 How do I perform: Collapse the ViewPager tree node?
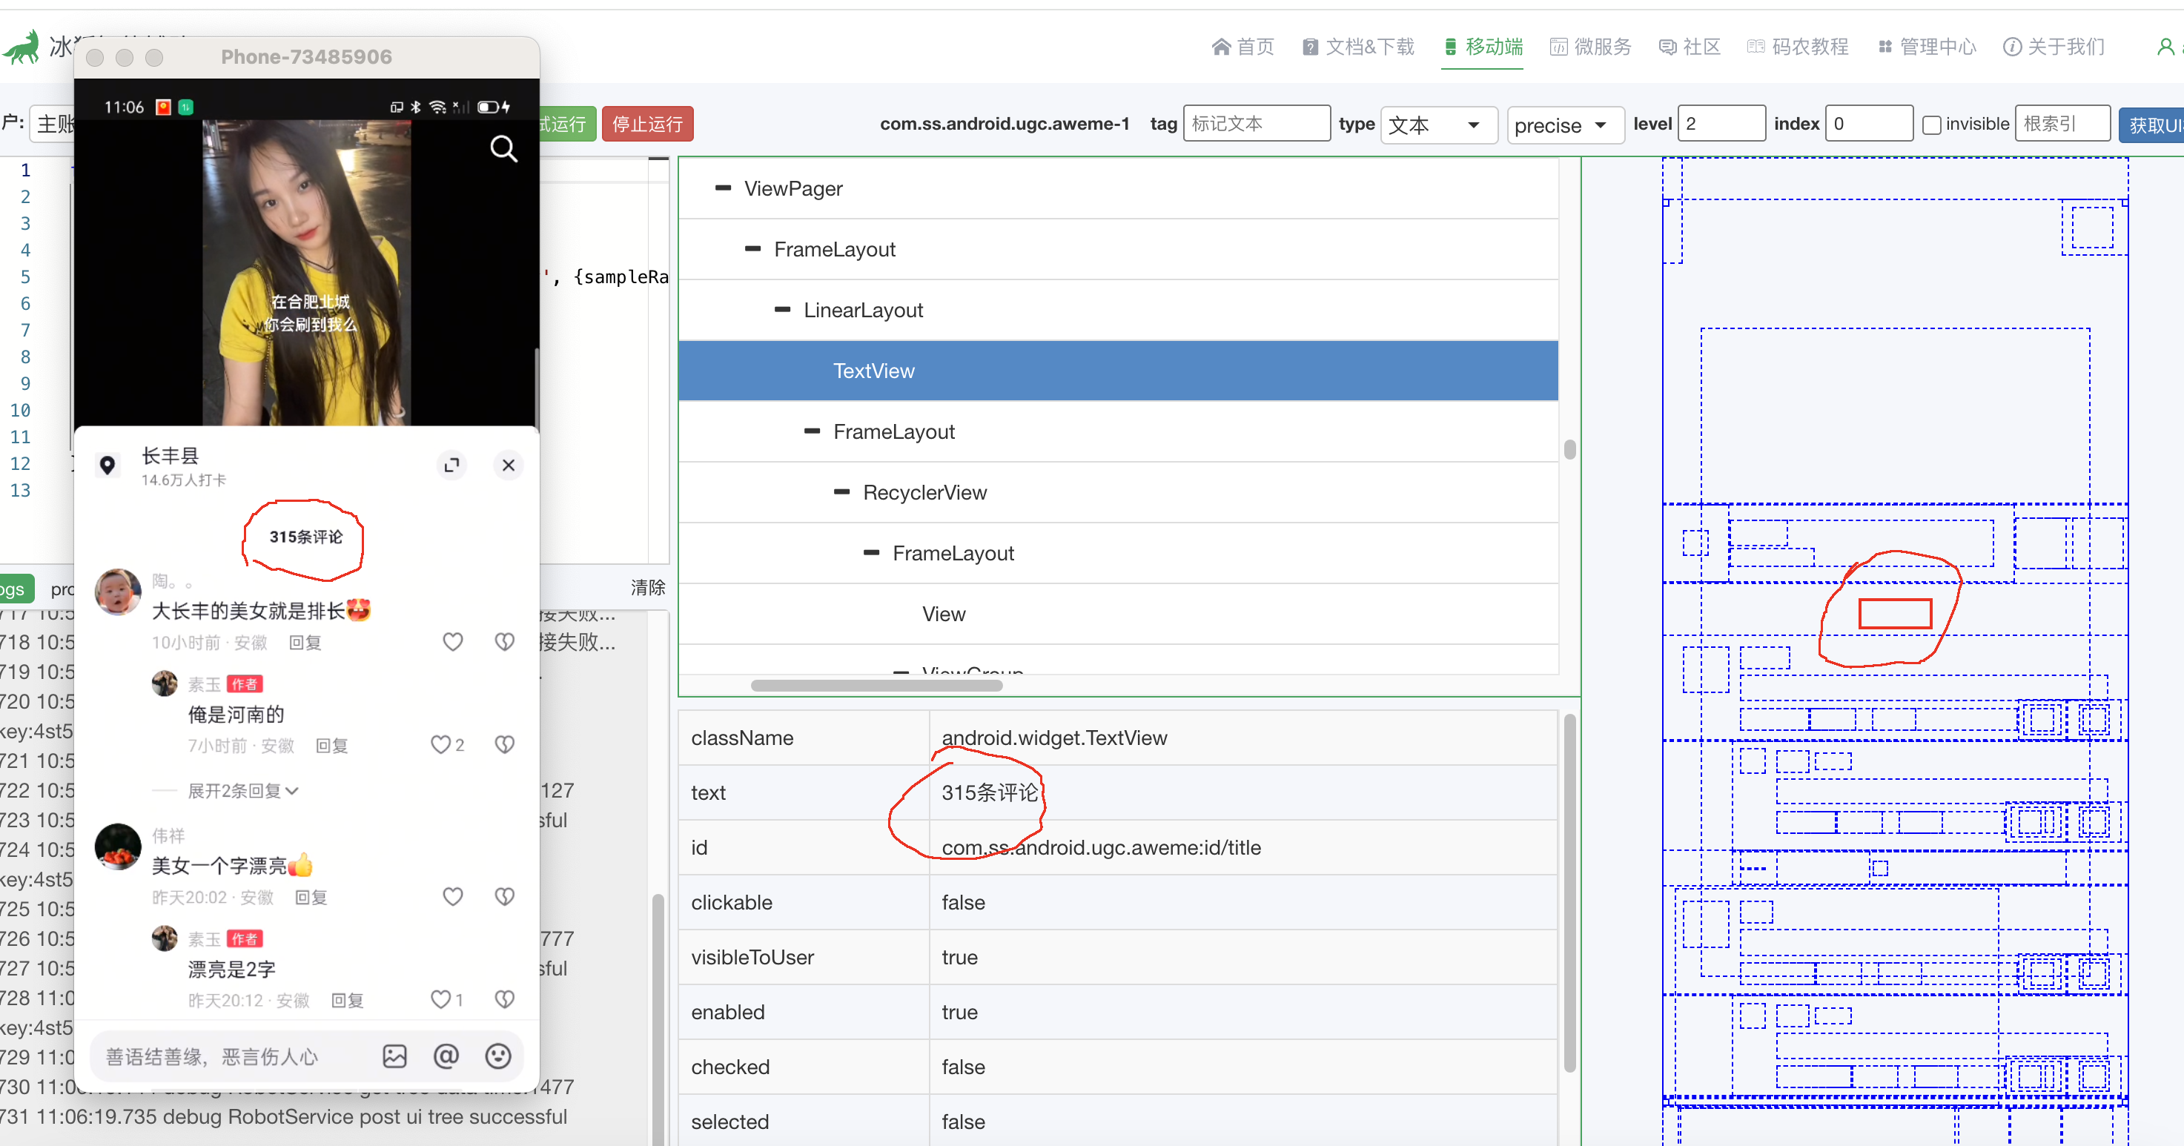724,188
